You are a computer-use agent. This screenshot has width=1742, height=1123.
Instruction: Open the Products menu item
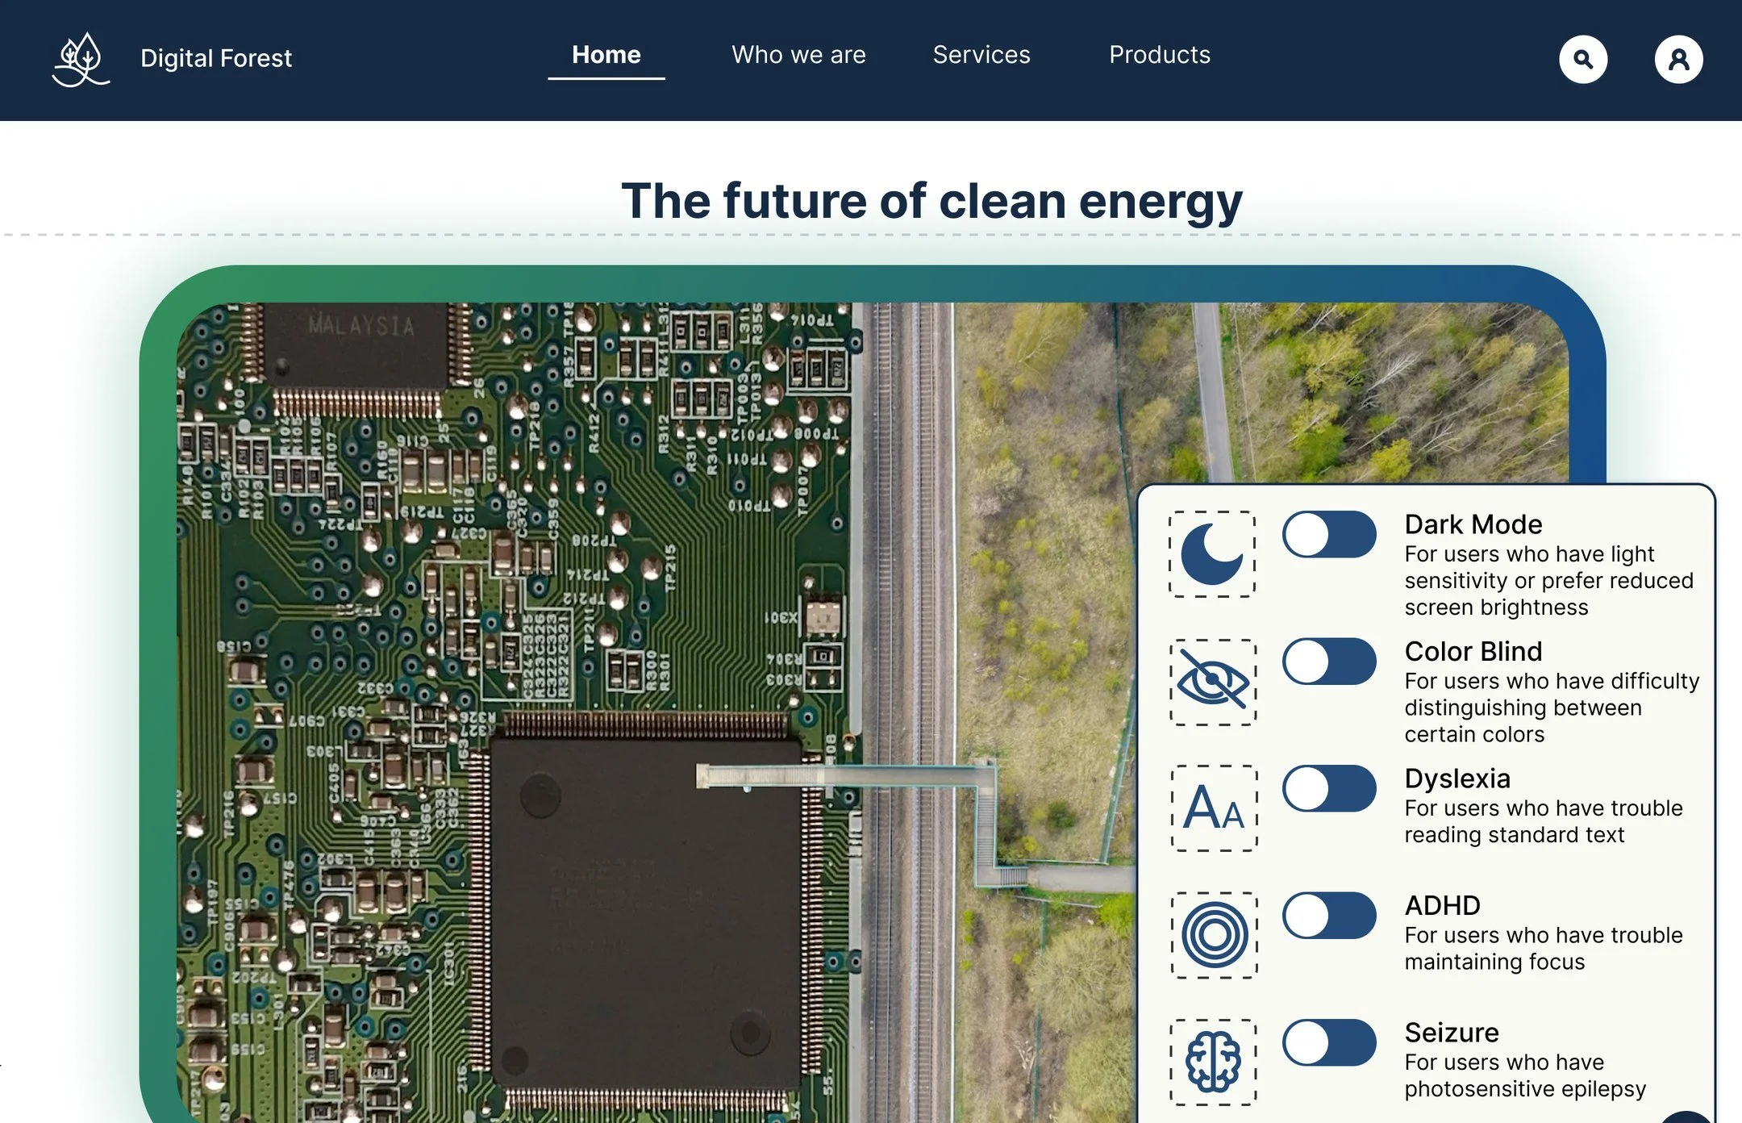click(x=1160, y=55)
